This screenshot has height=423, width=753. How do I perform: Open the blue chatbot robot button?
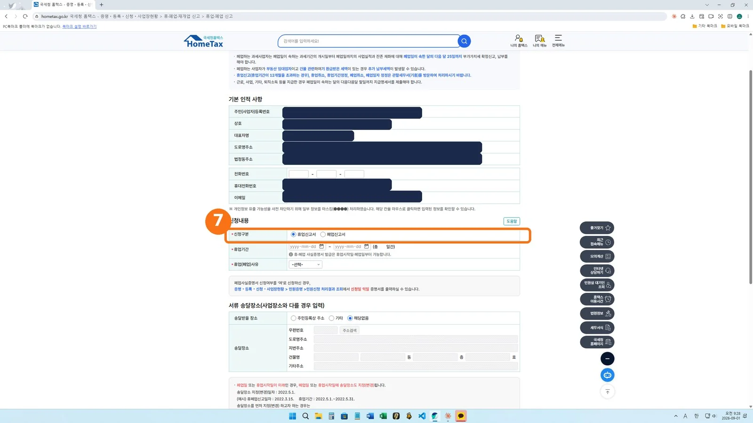[x=608, y=375]
